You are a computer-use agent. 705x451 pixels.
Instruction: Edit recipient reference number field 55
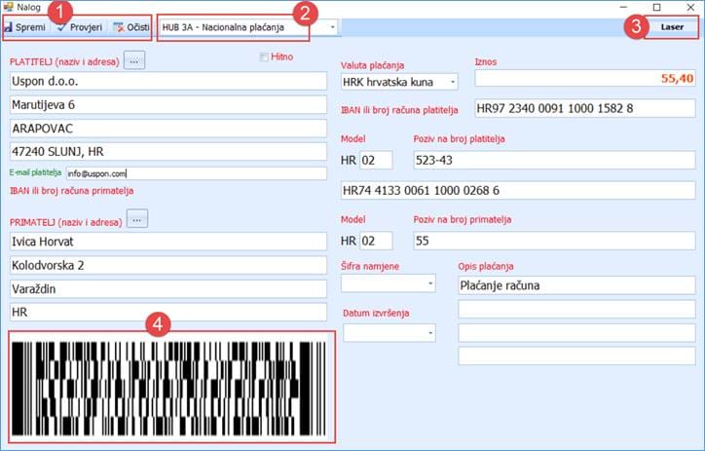coord(554,241)
